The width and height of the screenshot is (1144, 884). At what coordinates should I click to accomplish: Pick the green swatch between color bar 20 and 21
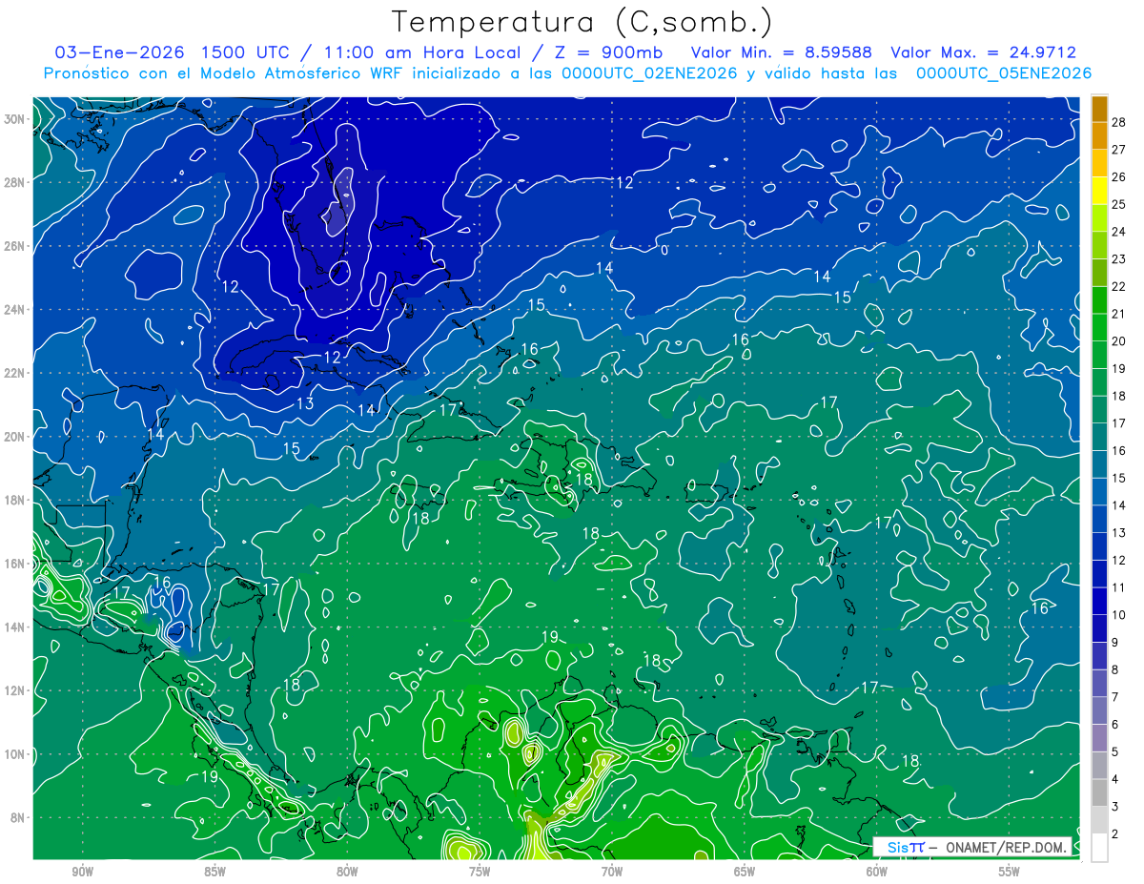(x=1099, y=328)
